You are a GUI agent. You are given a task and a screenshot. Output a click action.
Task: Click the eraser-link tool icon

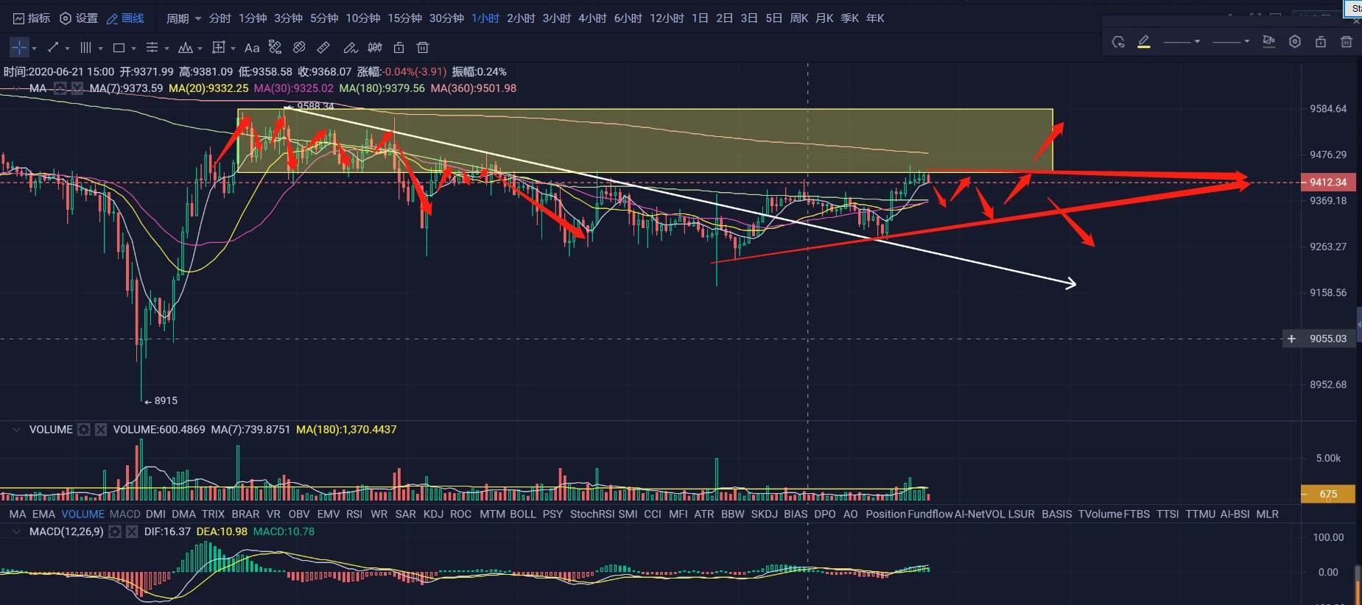pyautogui.click(x=299, y=47)
